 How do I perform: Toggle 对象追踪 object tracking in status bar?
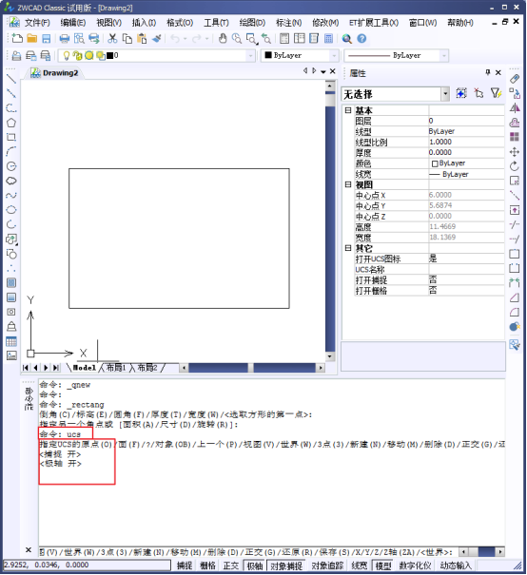click(x=328, y=565)
